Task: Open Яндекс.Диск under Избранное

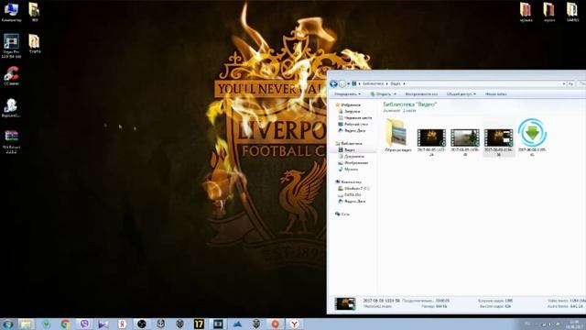Action: (352, 130)
